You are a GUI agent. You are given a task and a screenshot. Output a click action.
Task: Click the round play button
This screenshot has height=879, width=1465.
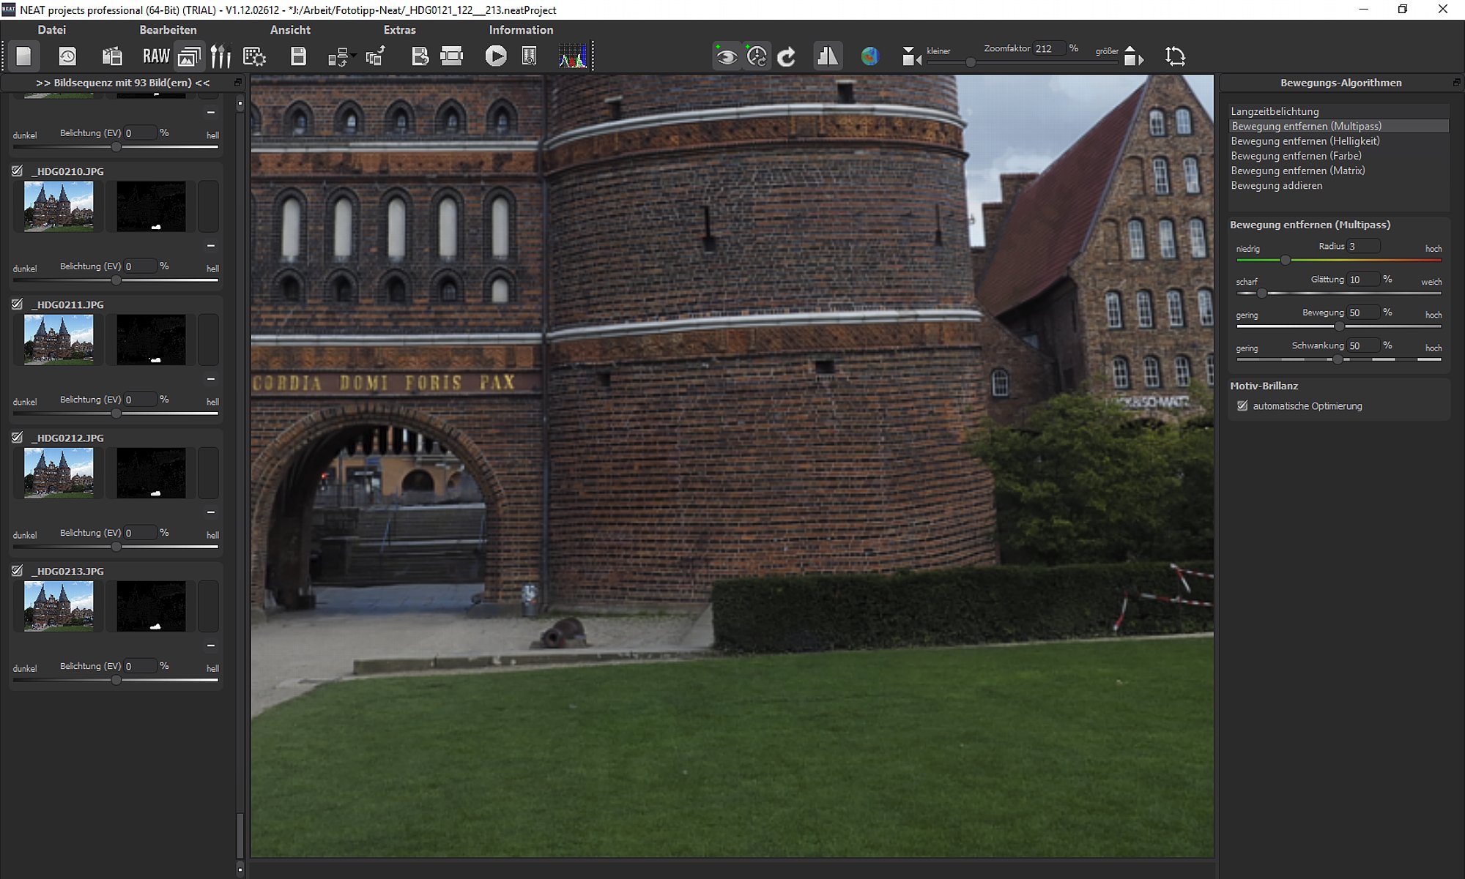496,56
